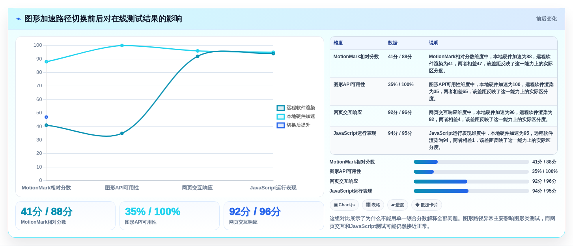573x246 pixels.
Task: Click 切换后提升 point near value 47
Action: [46, 117]
